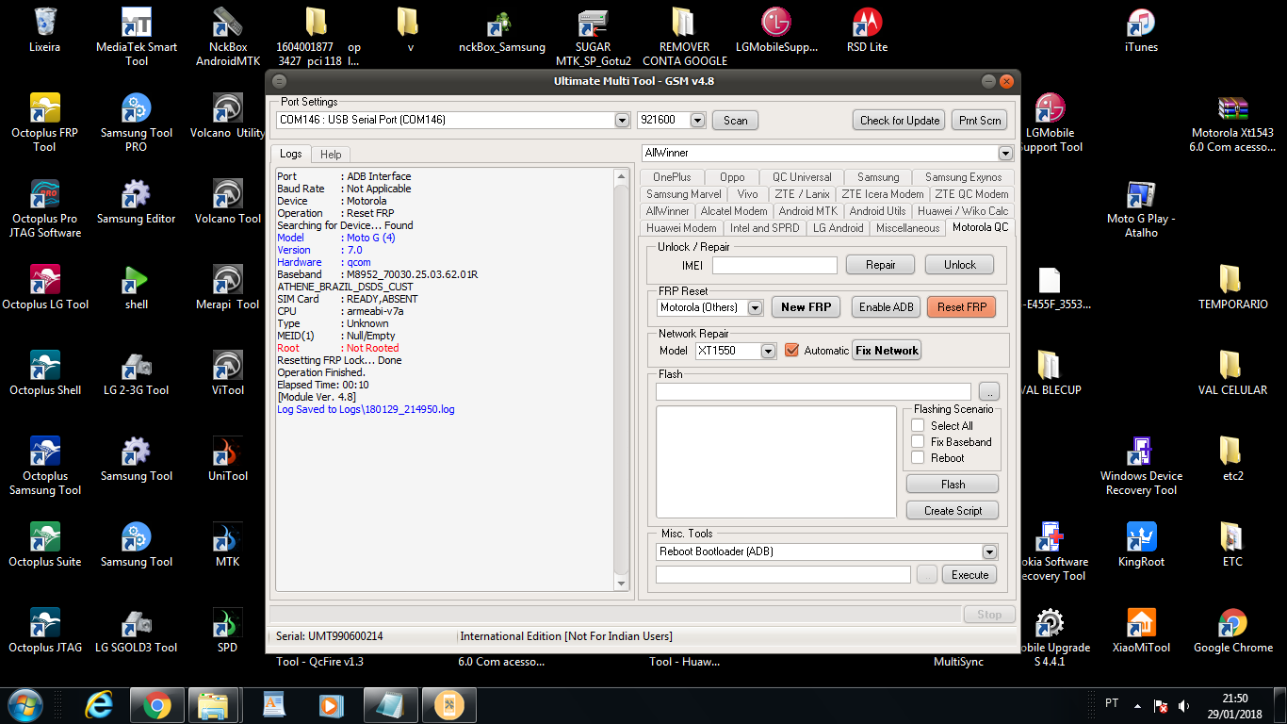
Task: Click the log panel vertical scrollbar
Action: (621, 379)
